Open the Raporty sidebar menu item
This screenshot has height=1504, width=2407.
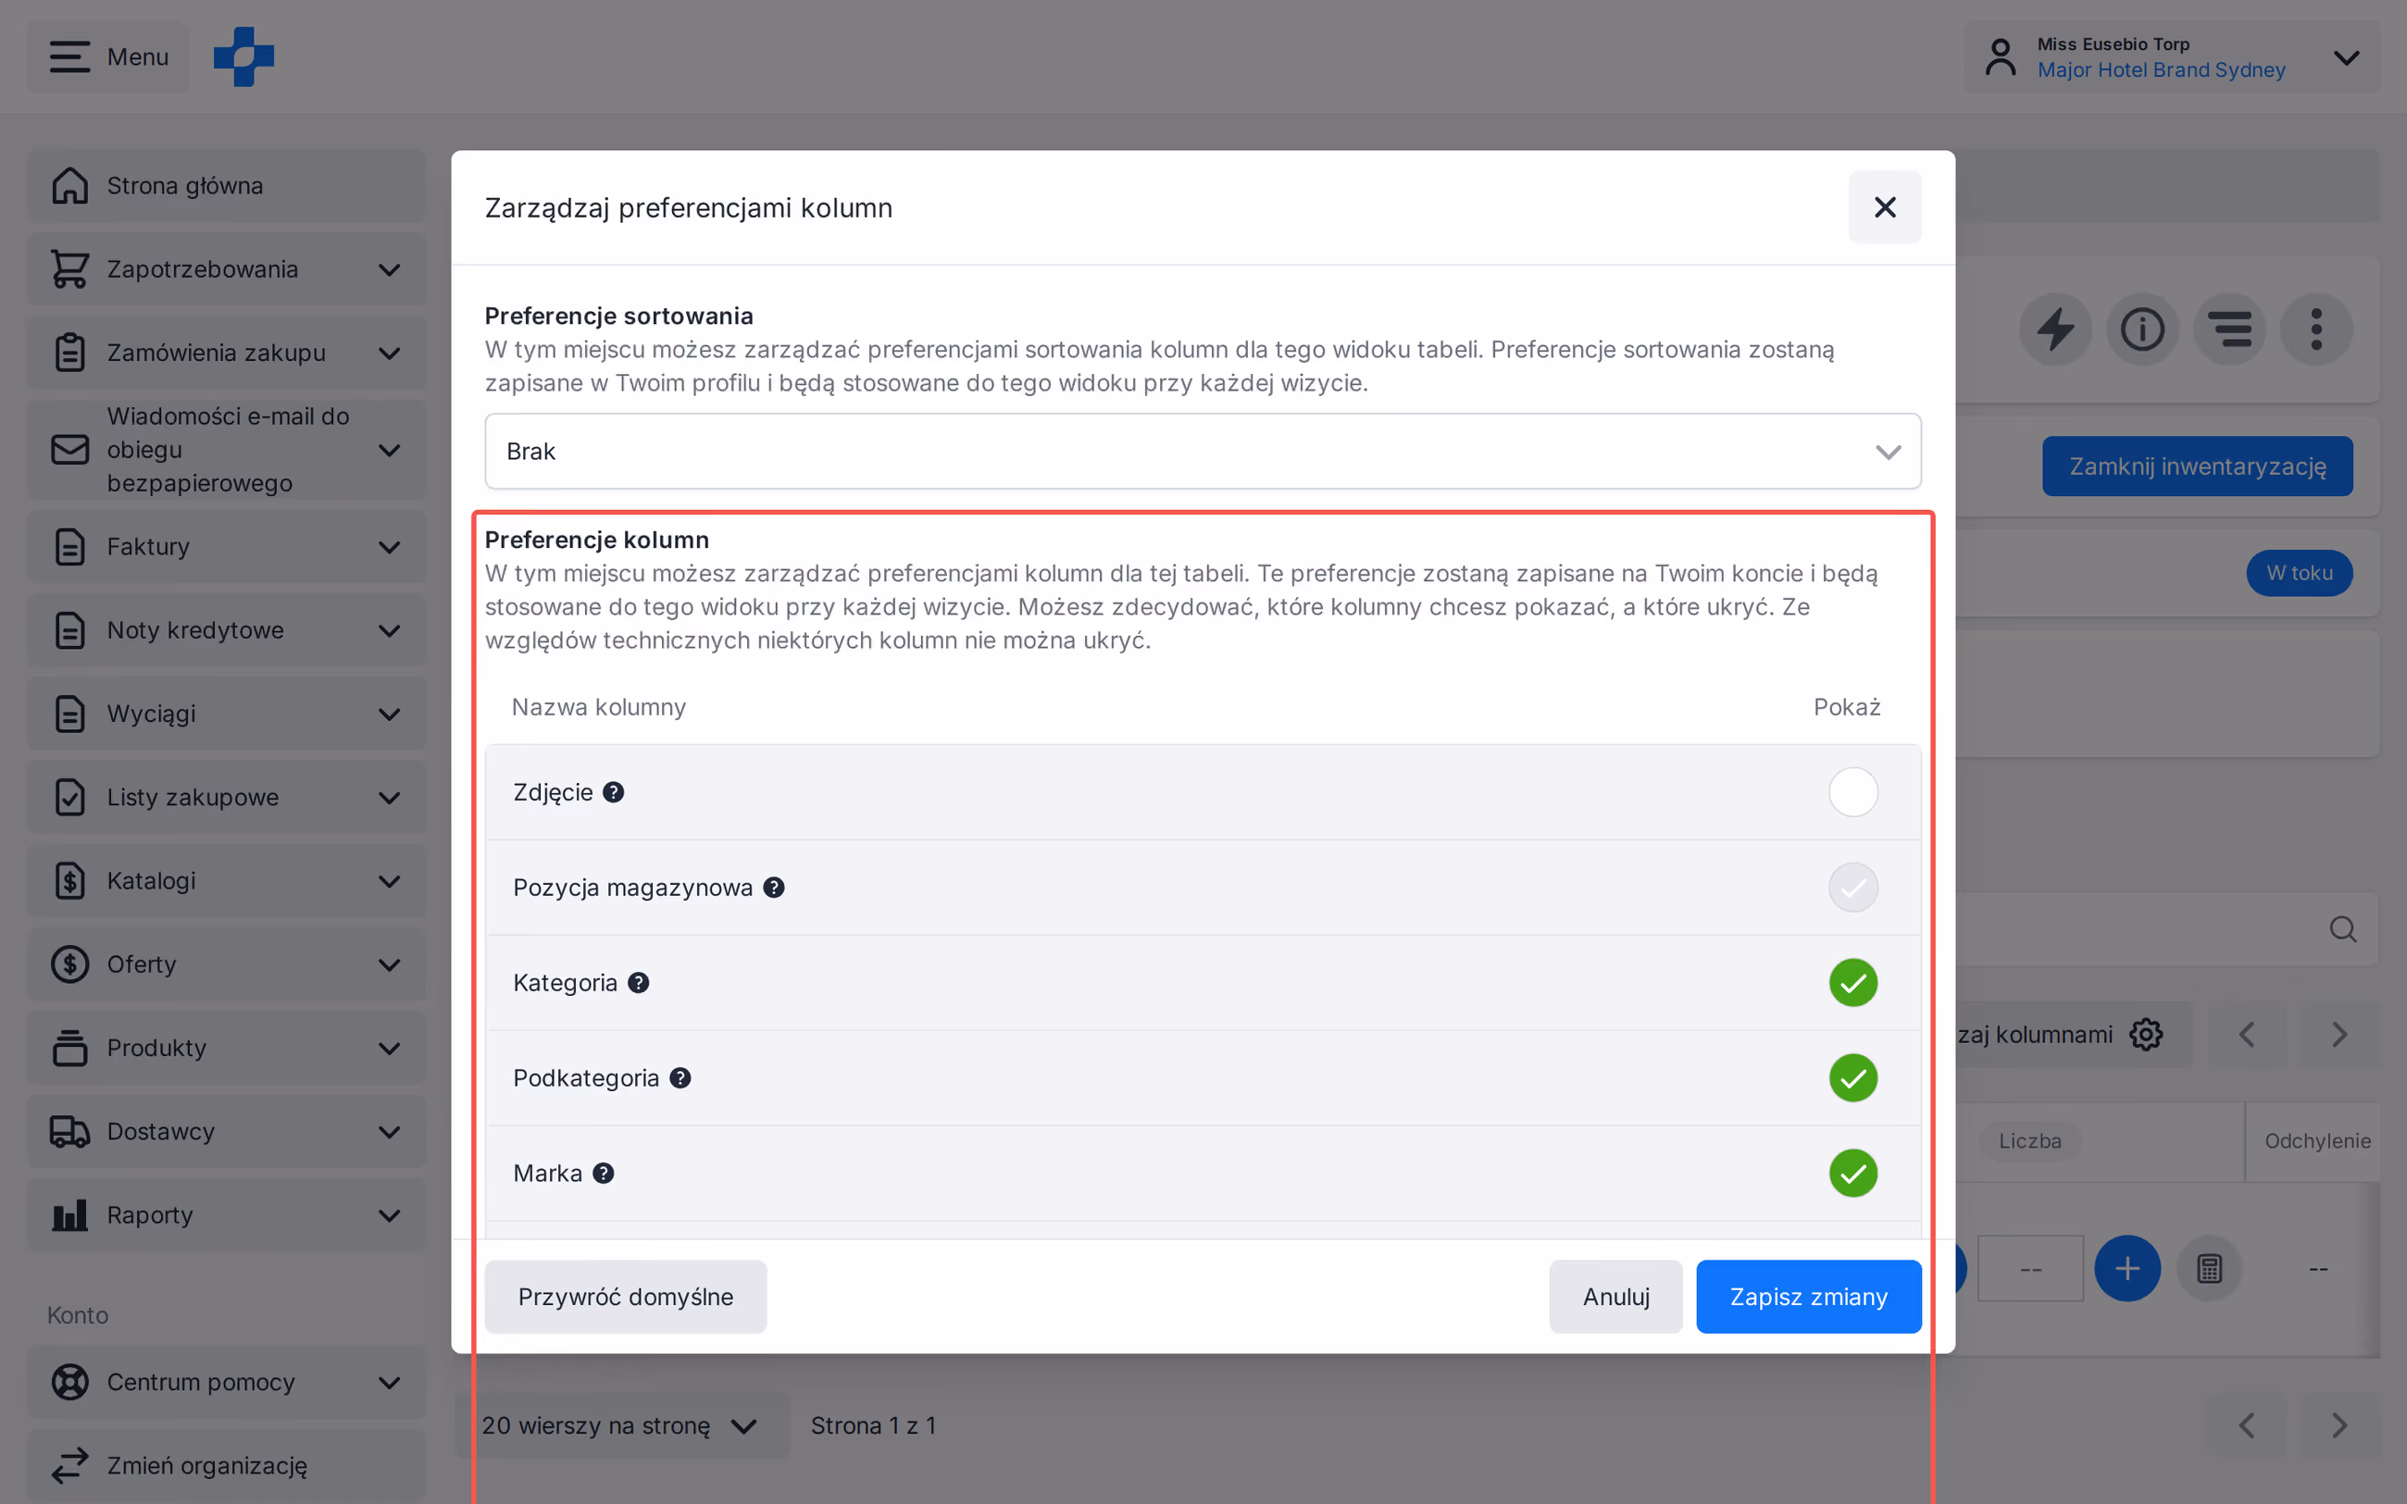click(227, 1215)
